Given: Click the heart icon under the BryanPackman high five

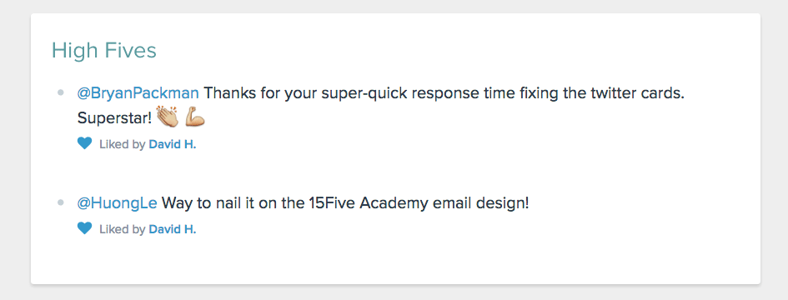Looking at the screenshot, I should (84, 143).
